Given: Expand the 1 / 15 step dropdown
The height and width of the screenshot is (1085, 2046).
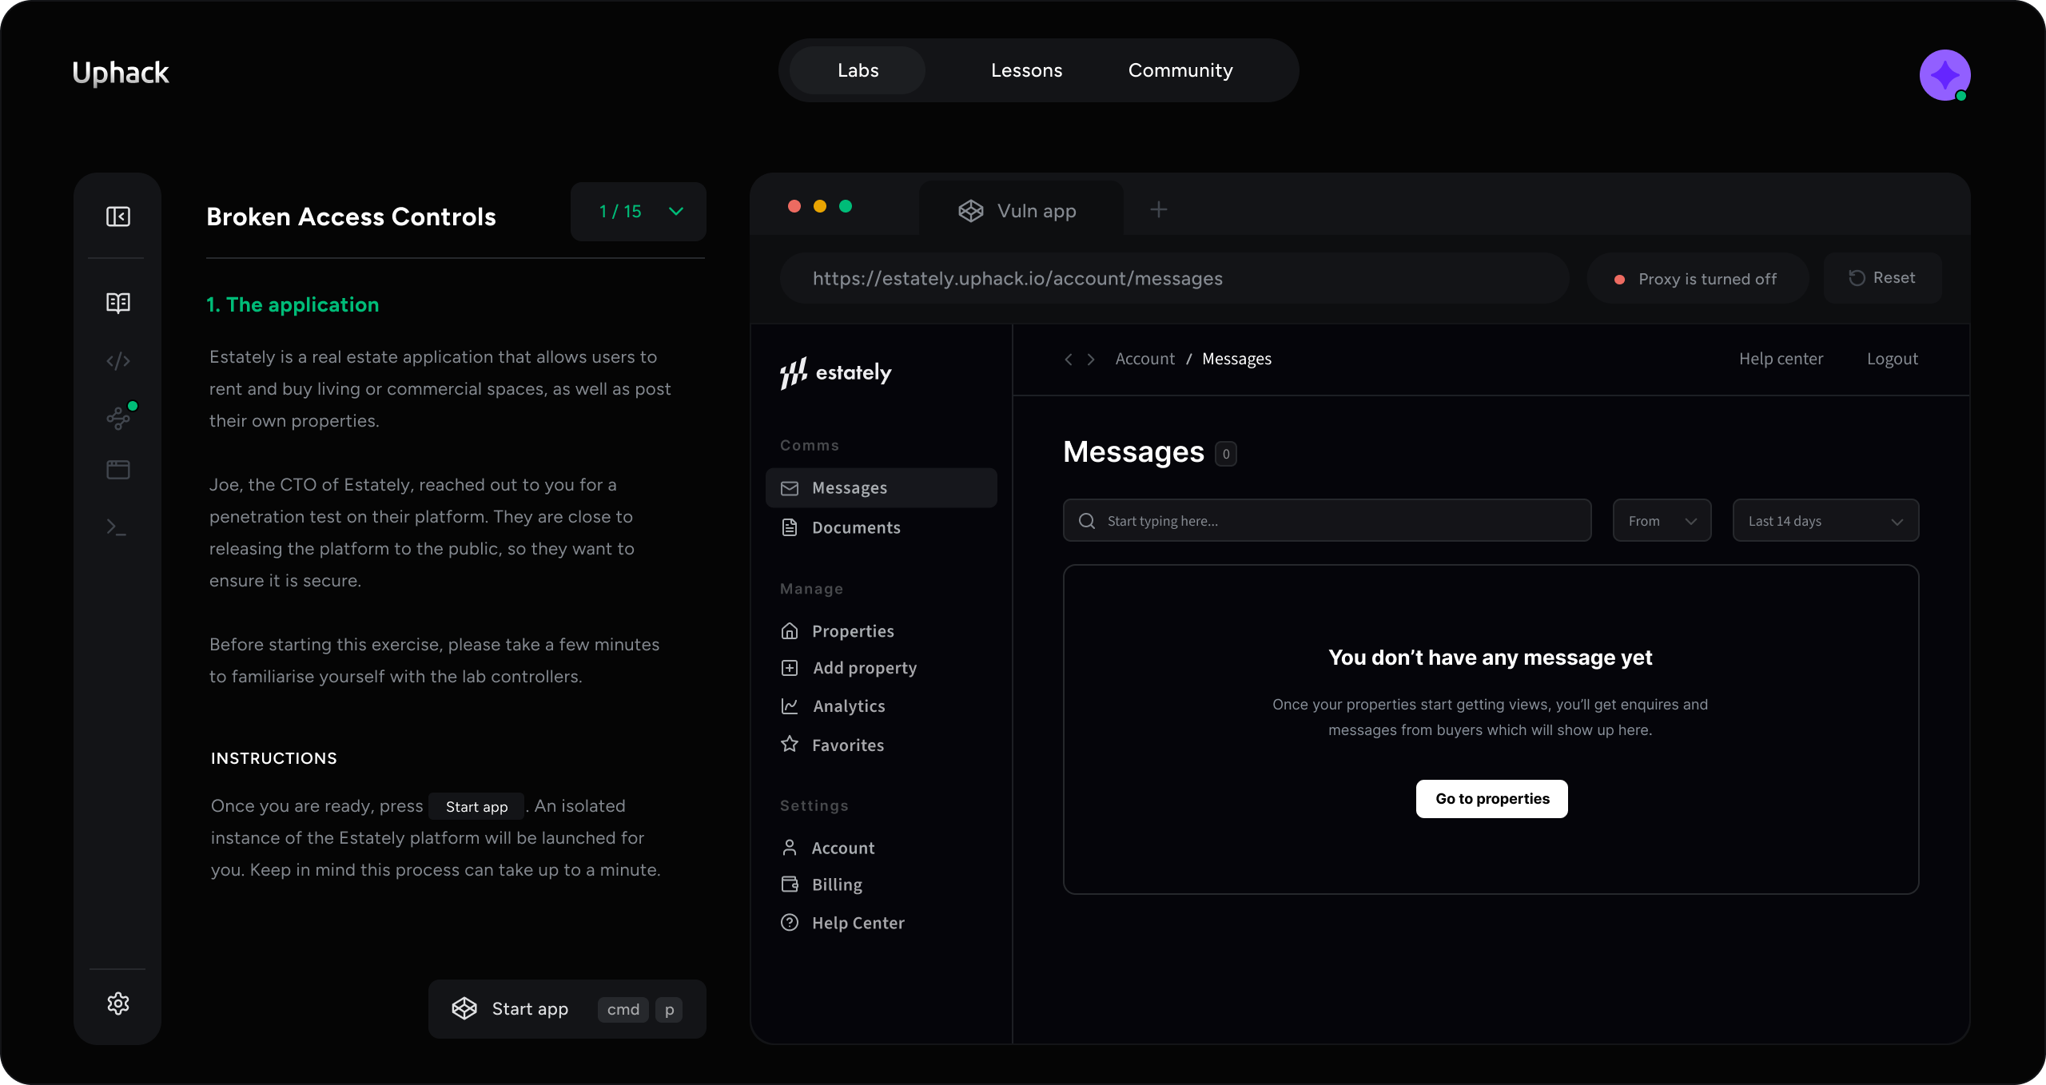Looking at the screenshot, I should (x=638, y=212).
